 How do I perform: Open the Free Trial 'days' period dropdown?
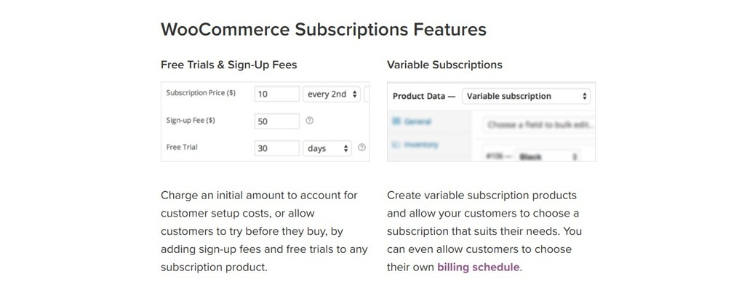tap(327, 148)
